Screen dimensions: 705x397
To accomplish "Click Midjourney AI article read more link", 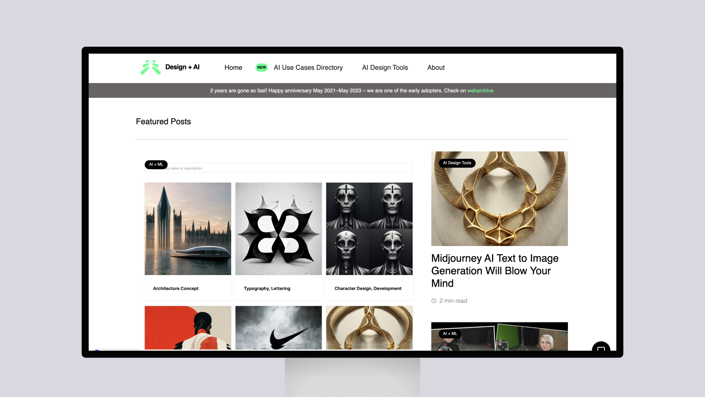I will click(495, 271).
